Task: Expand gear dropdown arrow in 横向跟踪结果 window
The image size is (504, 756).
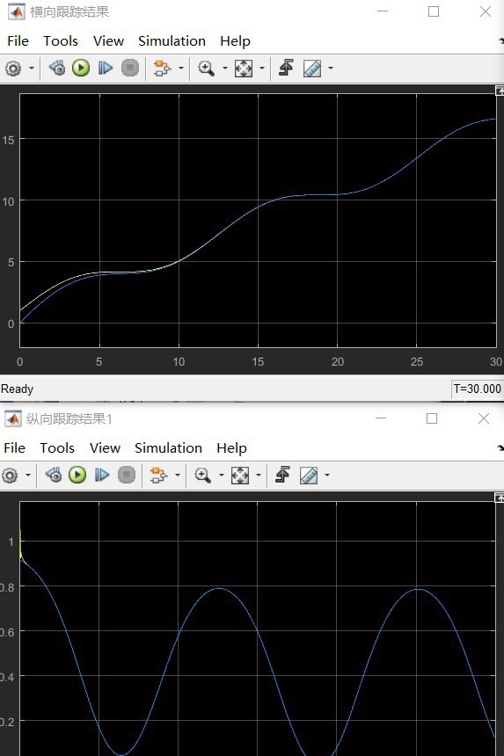Action: pyautogui.click(x=32, y=68)
